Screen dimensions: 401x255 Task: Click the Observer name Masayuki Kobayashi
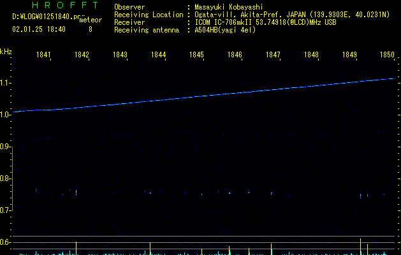pyautogui.click(x=229, y=7)
